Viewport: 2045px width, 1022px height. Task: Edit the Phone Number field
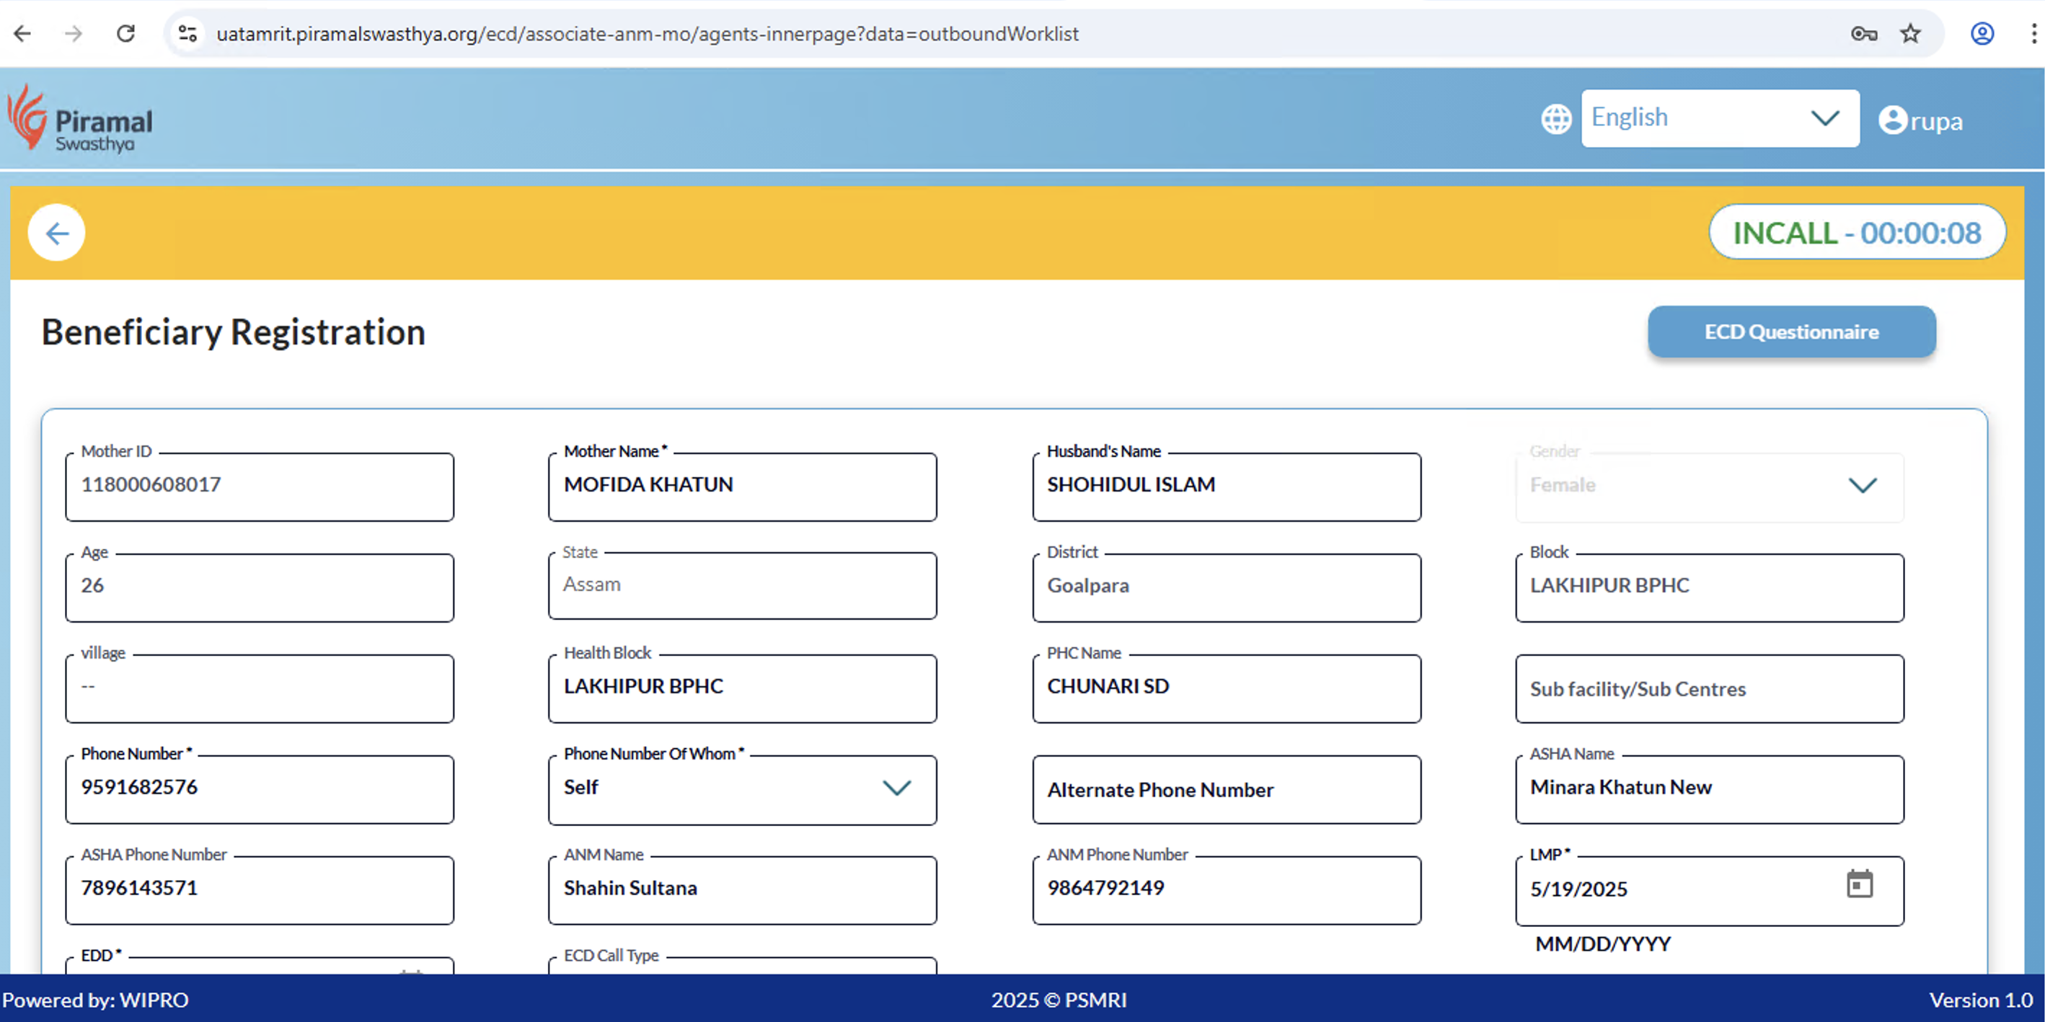pos(260,788)
